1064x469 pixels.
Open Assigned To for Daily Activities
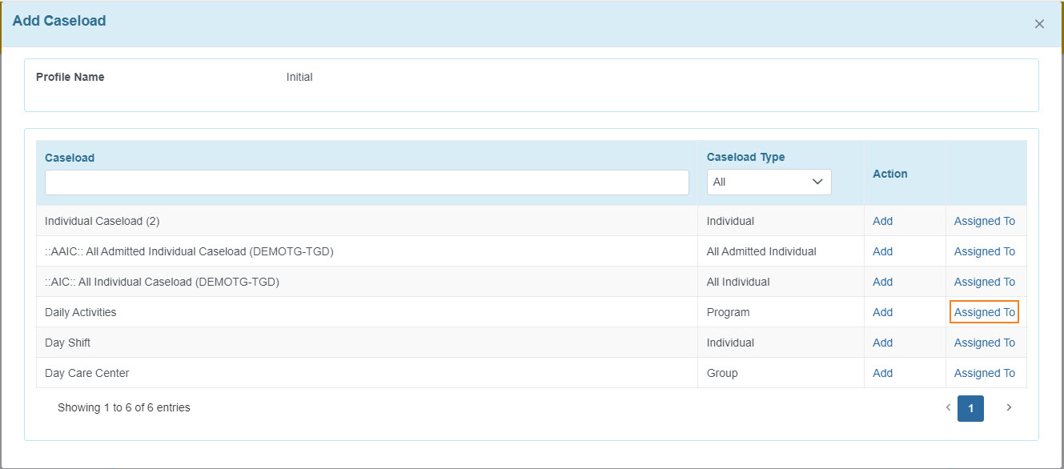(x=984, y=312)
